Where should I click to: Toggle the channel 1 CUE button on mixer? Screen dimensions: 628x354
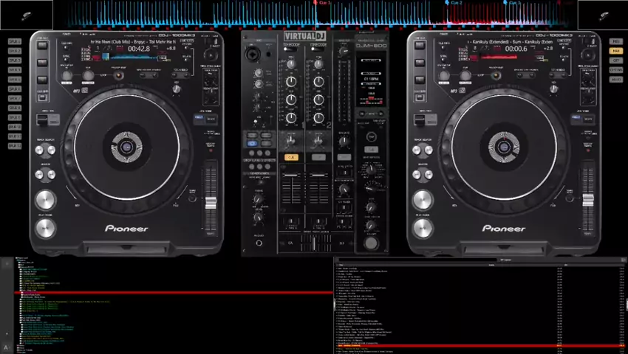point(290,158)
